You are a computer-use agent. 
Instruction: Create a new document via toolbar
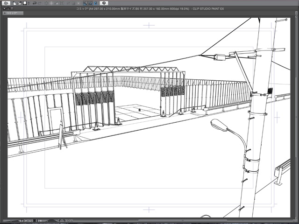click(14, 3)
